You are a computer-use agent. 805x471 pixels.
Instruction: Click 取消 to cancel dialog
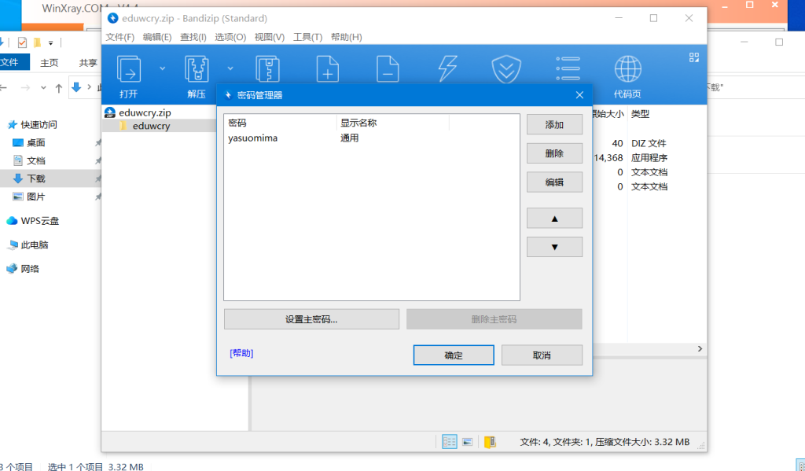[x=542, y=355]
